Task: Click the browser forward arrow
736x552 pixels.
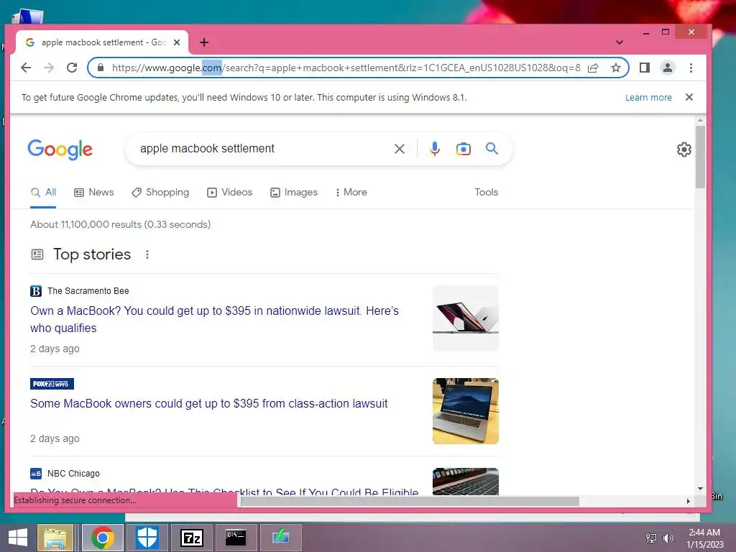Action: click(x=49, y=68)
